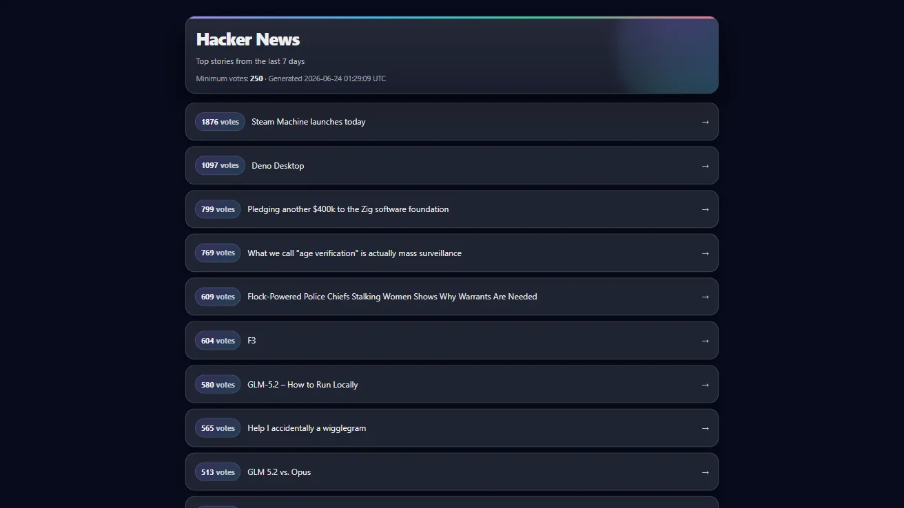904x508 pixels.
Task: Click 'Top stories from the last 7 days'
Action: point(250,61)
